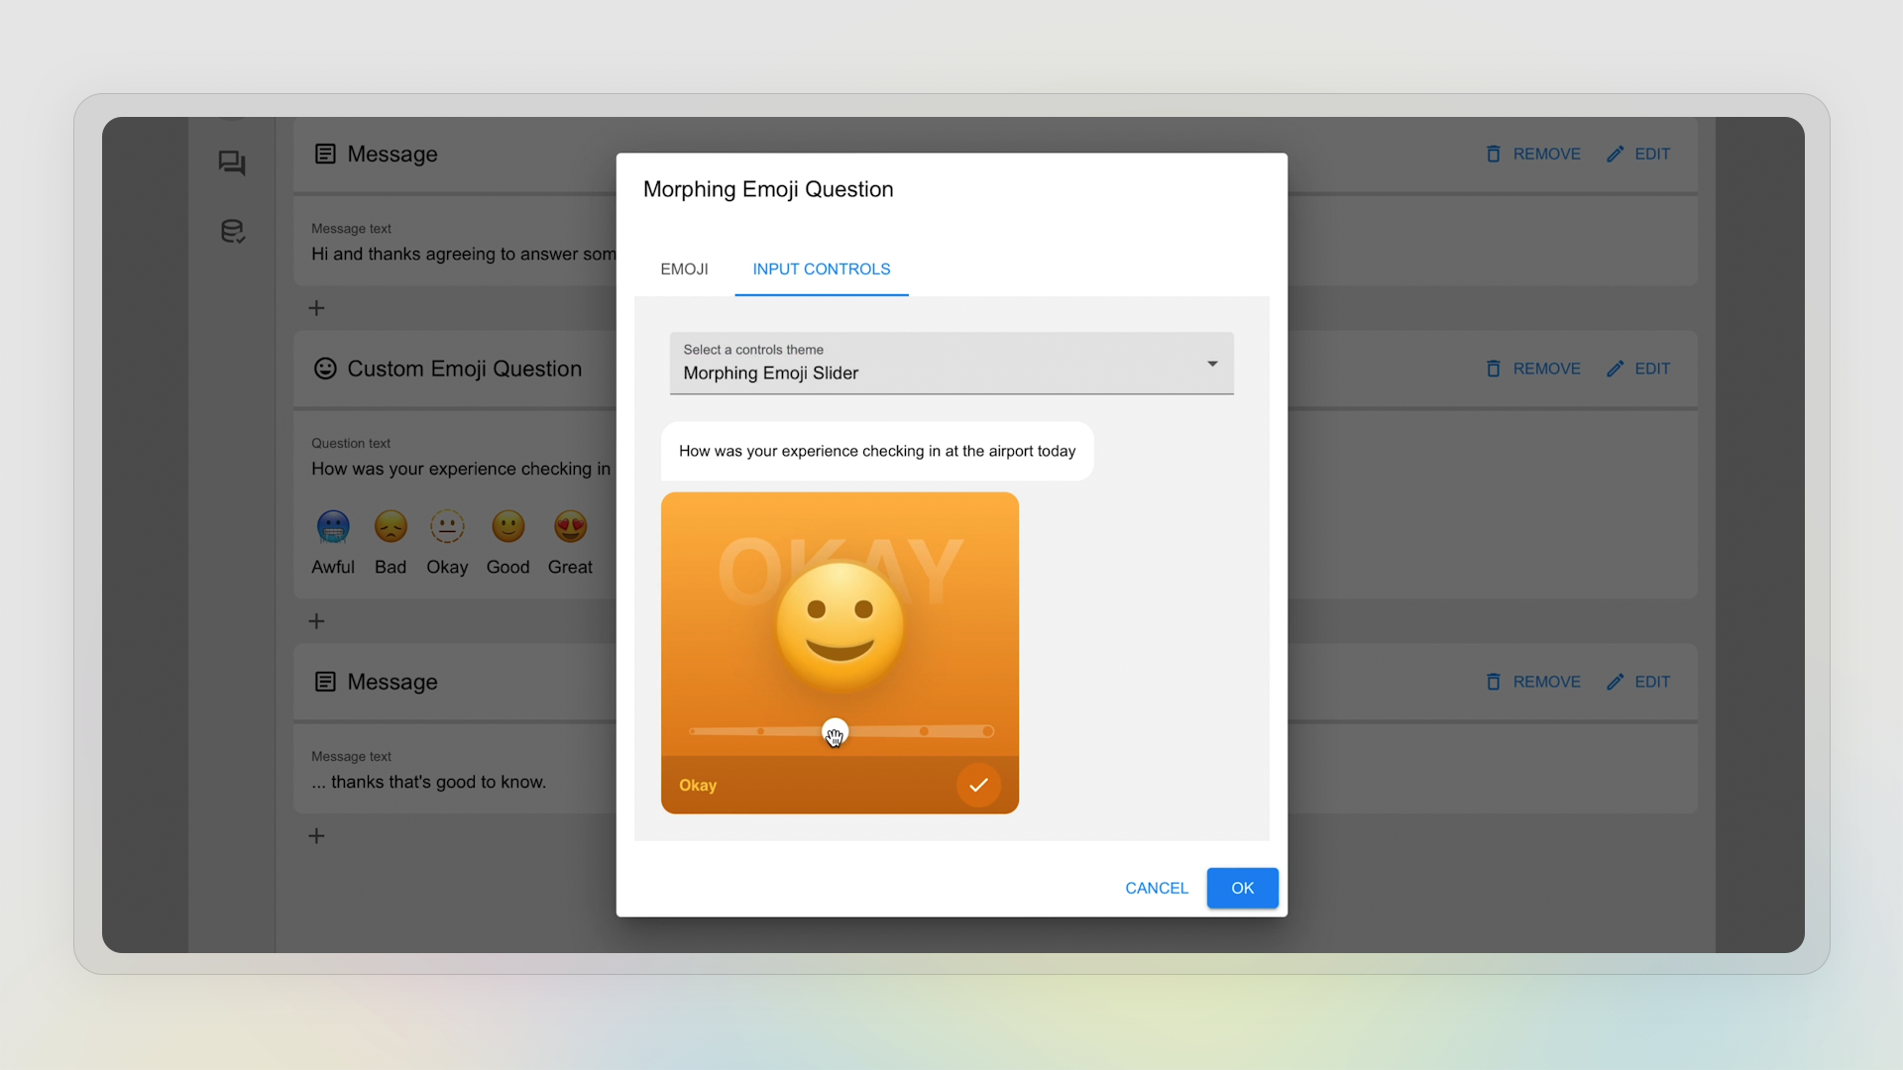Click the last stop on emoji slider

pos(987,731)
